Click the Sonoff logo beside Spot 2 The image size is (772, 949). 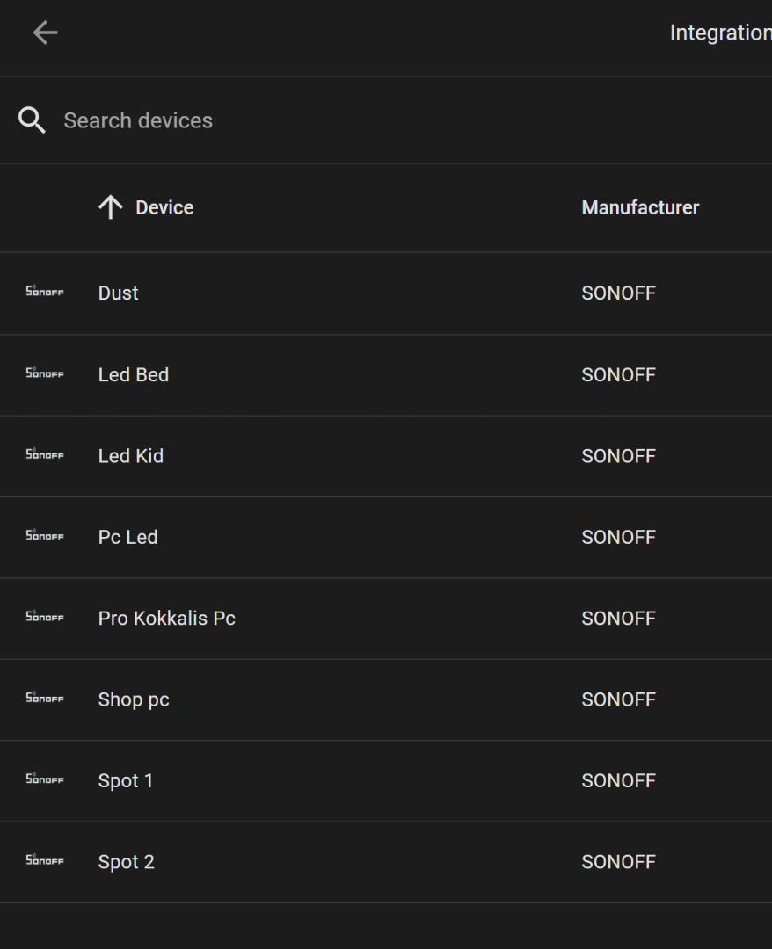coord(45,859)
